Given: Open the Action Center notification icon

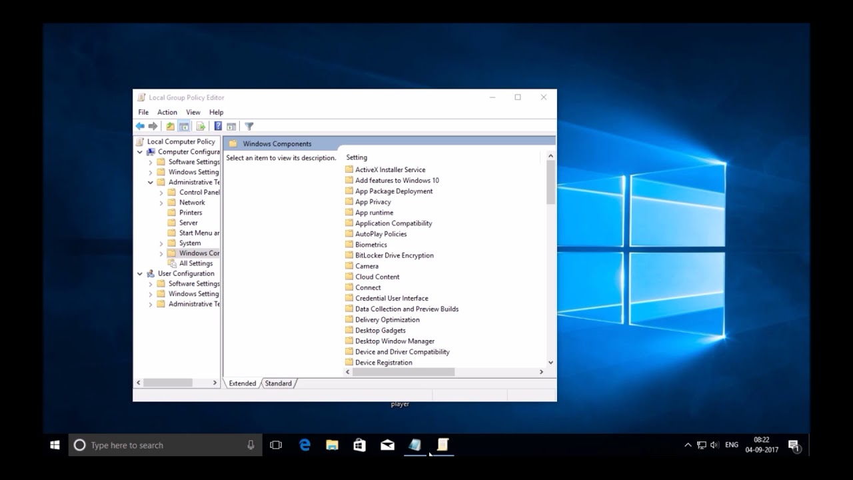Looking at the screenshot, I should 794,445.
